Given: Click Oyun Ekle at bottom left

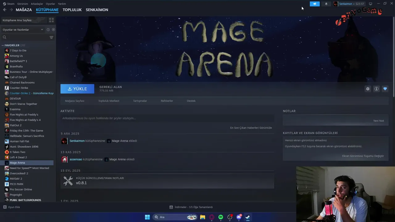Looking at the screenshot, I should click(12, 207).
